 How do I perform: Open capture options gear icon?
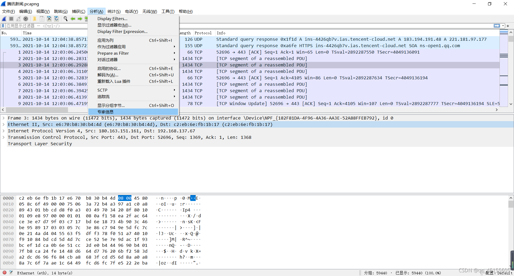click(26, 19)
